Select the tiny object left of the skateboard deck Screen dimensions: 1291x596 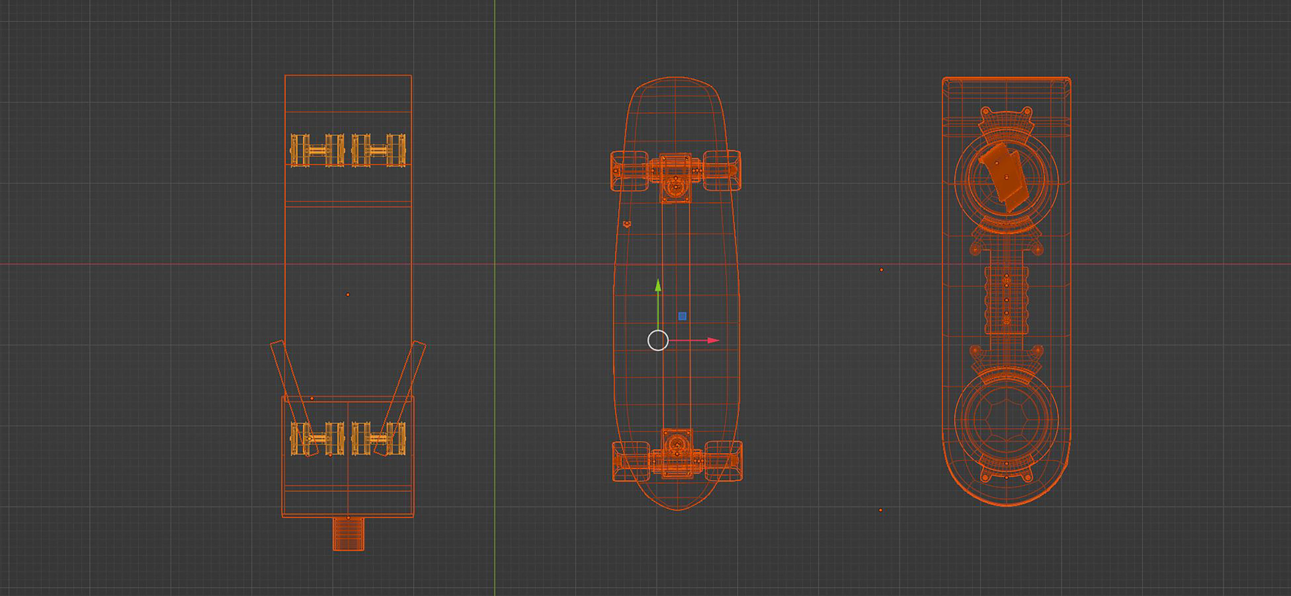626,224
